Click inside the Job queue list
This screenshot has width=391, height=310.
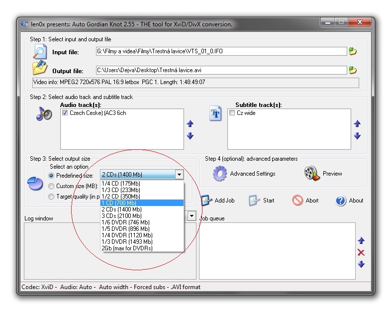click(277, 251)
